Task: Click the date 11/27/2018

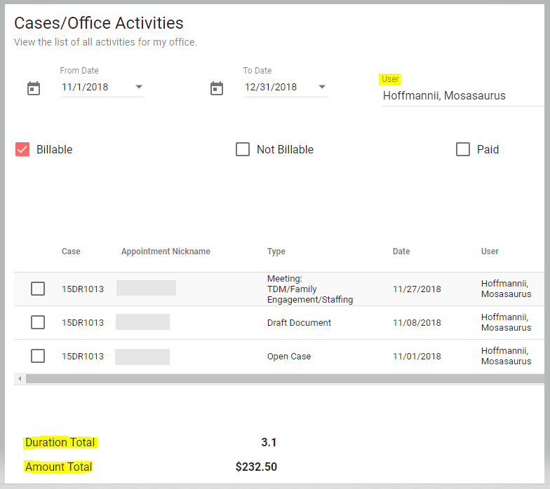Action: click(417, 289)
